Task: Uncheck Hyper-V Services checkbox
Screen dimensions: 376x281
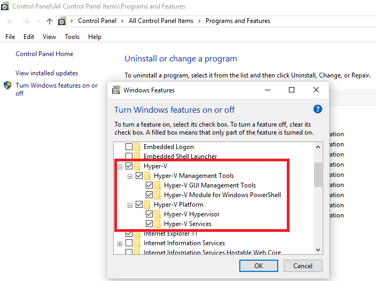Action: [x=149, y=223]
